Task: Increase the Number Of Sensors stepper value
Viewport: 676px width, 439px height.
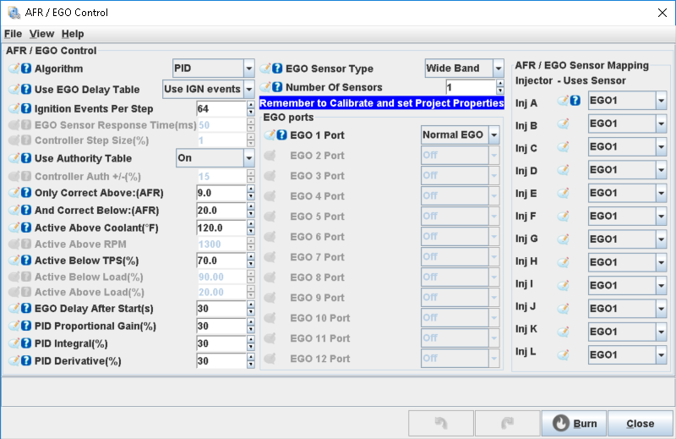Action: pyautogui.click(x=500, y=84)
